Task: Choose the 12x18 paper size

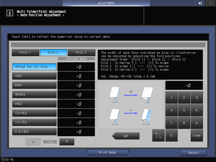Action: (x=34, y=113)
